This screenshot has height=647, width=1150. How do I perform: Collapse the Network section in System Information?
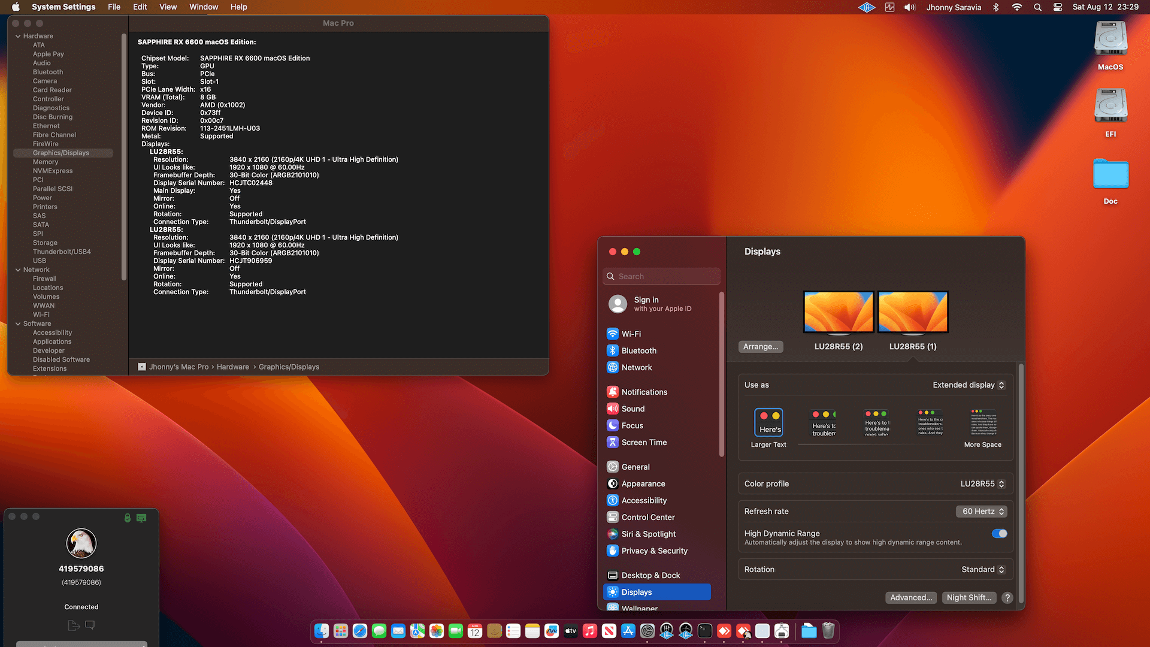[18, 270]
